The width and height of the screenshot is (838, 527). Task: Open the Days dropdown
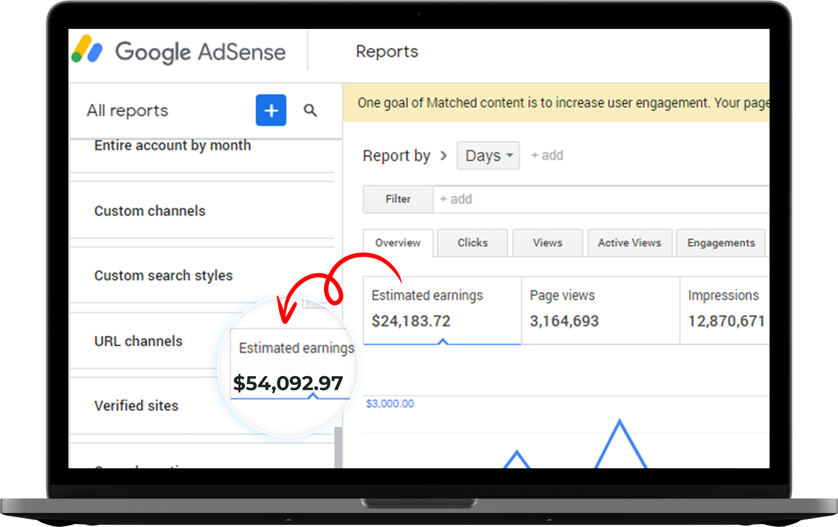(488, 155)
